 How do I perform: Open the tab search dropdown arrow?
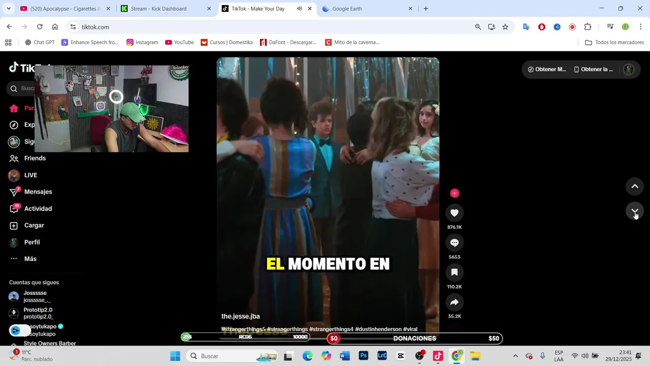click(x=9, y=9)
